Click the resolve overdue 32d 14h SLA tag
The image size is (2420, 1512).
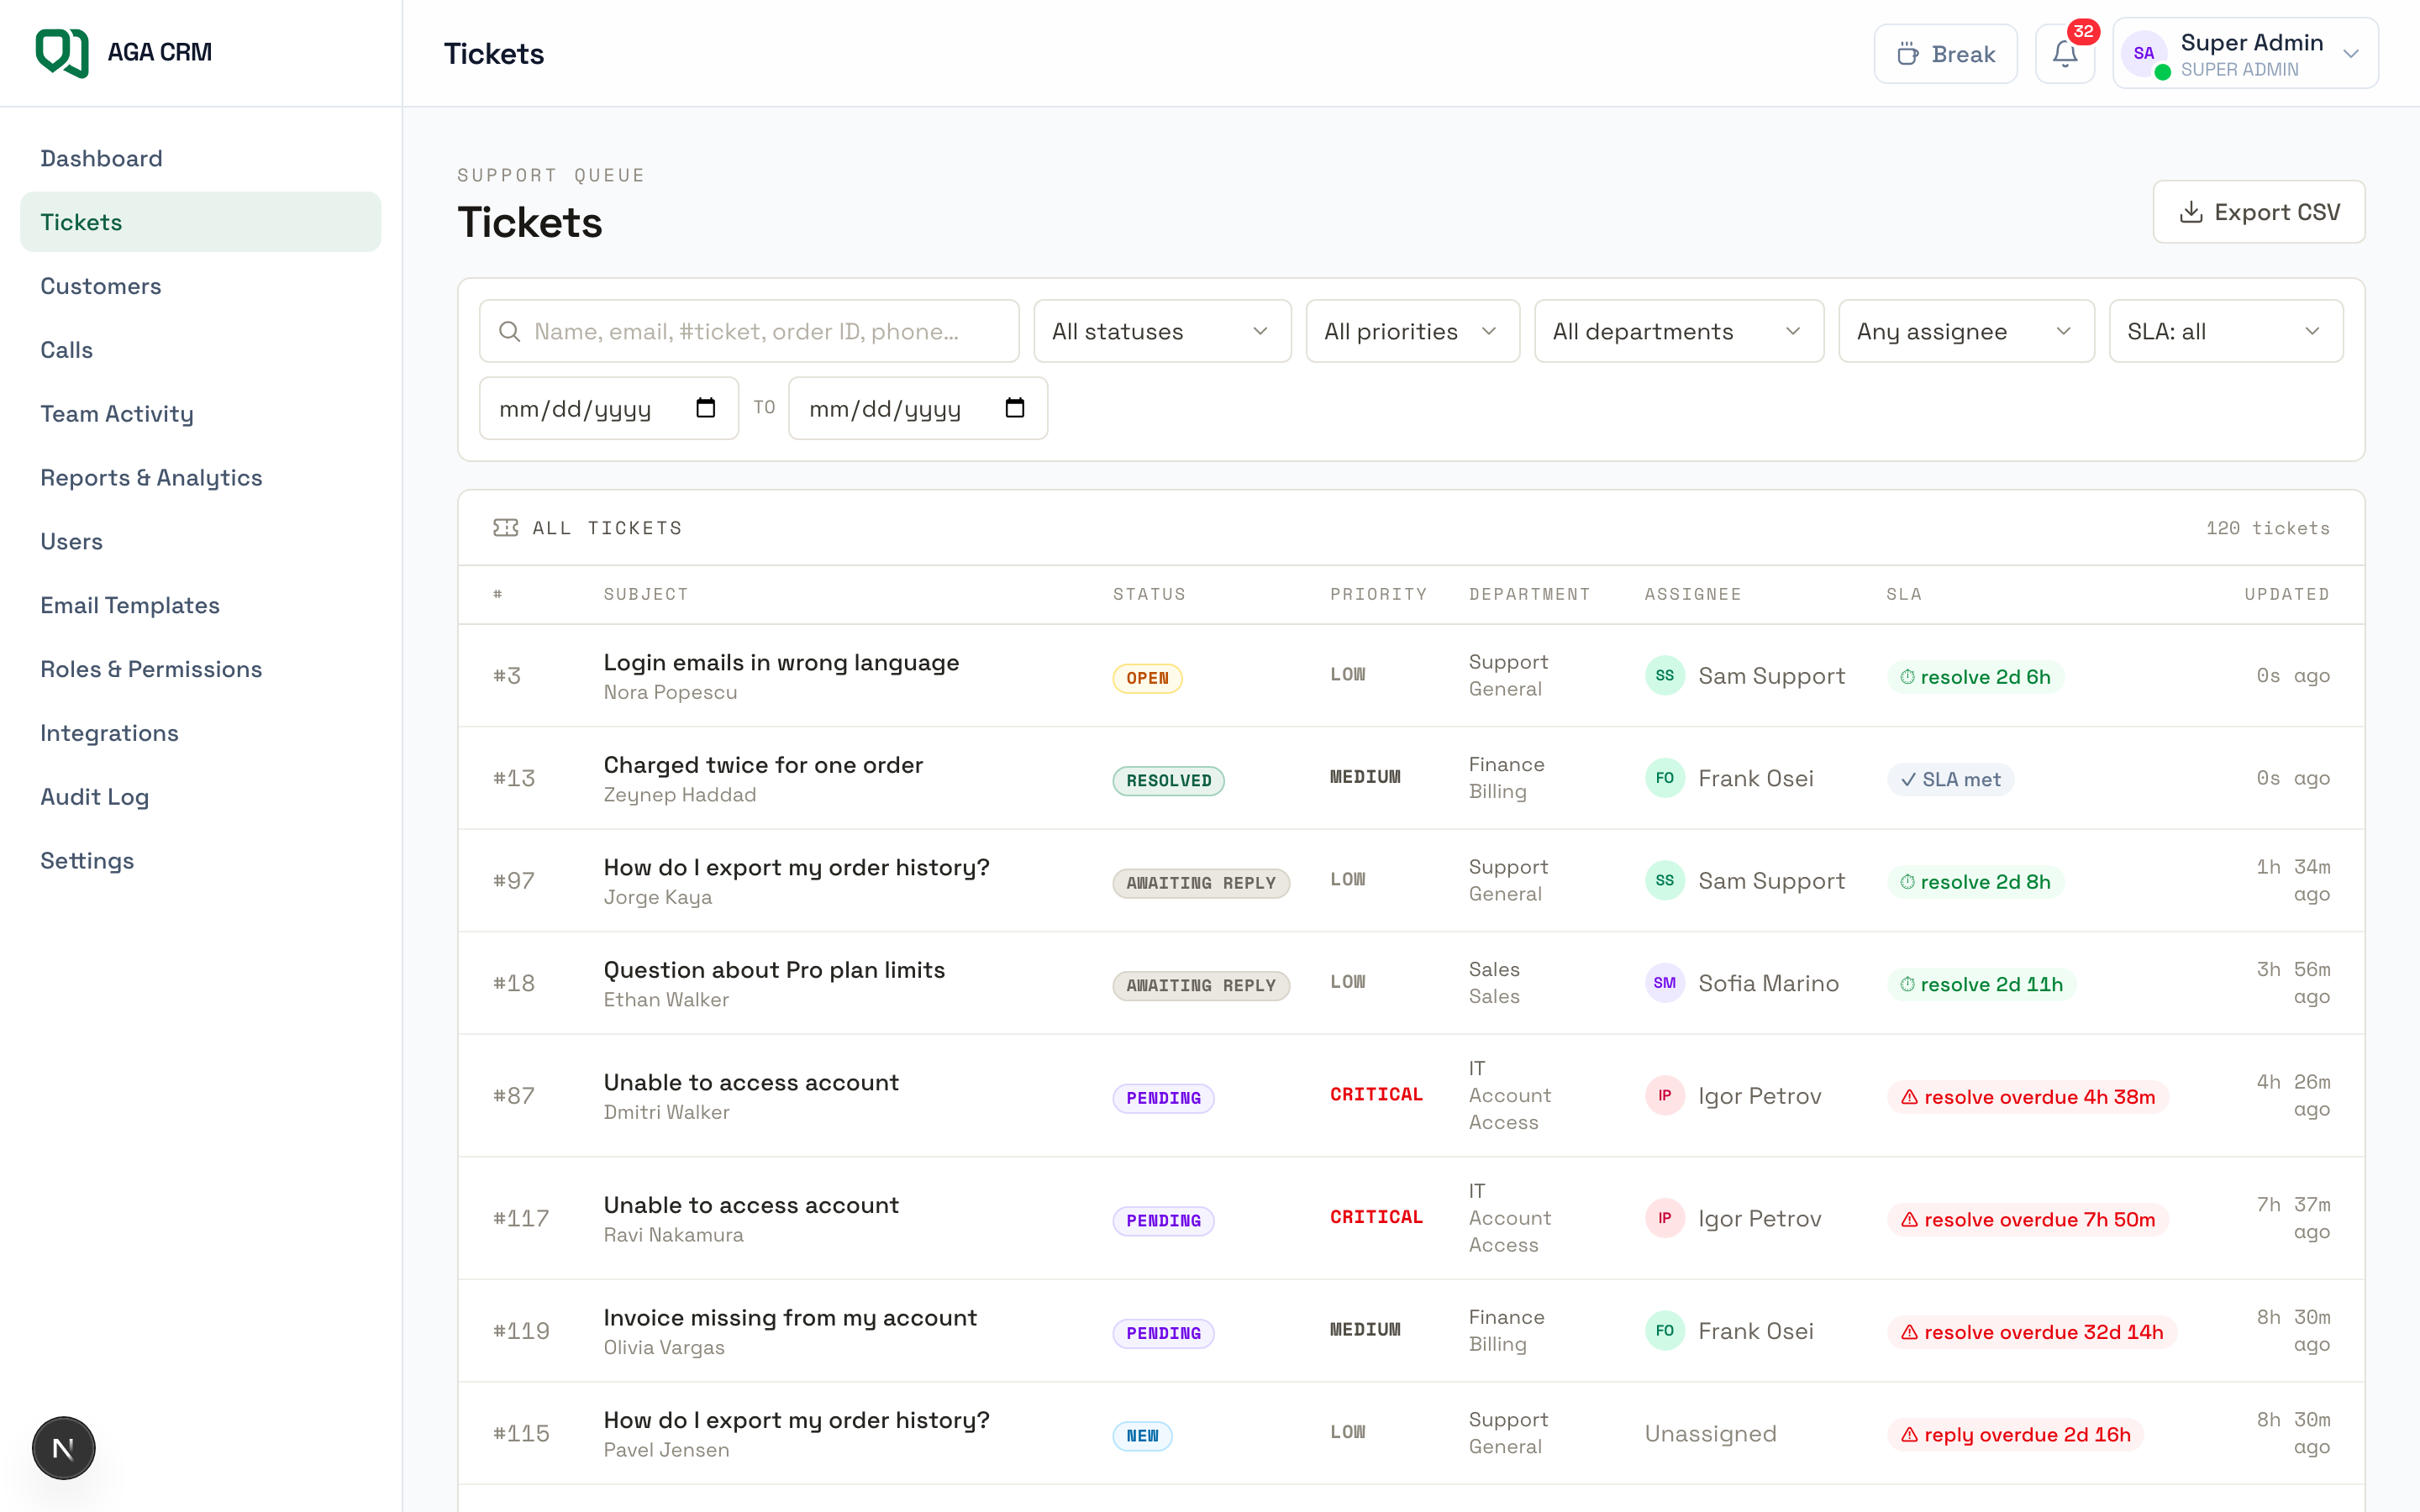pos(2031,1332)
